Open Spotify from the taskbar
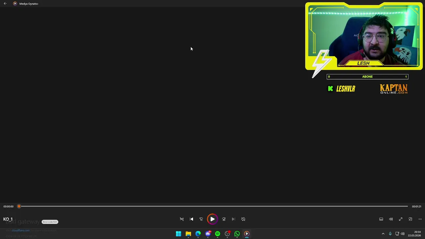This screenshot has height=239, width=425. coord(217,234)
